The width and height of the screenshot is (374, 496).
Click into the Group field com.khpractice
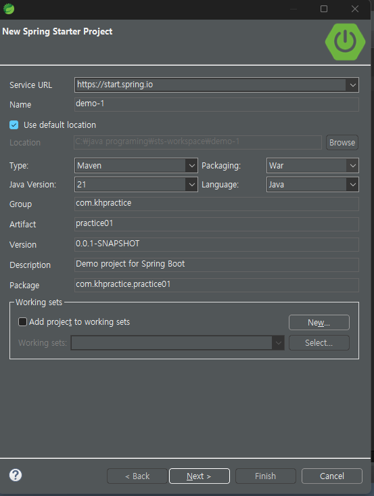click(x=216, y=204)
